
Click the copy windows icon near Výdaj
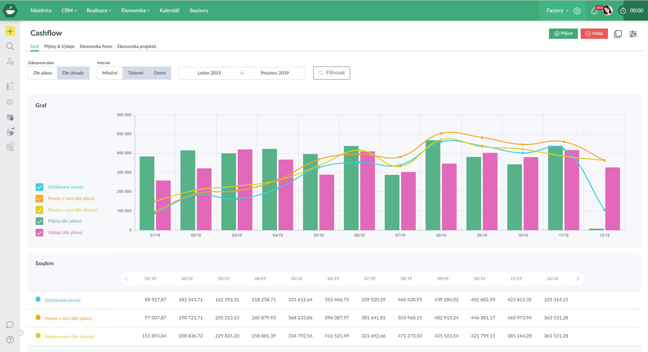(618, 34)
